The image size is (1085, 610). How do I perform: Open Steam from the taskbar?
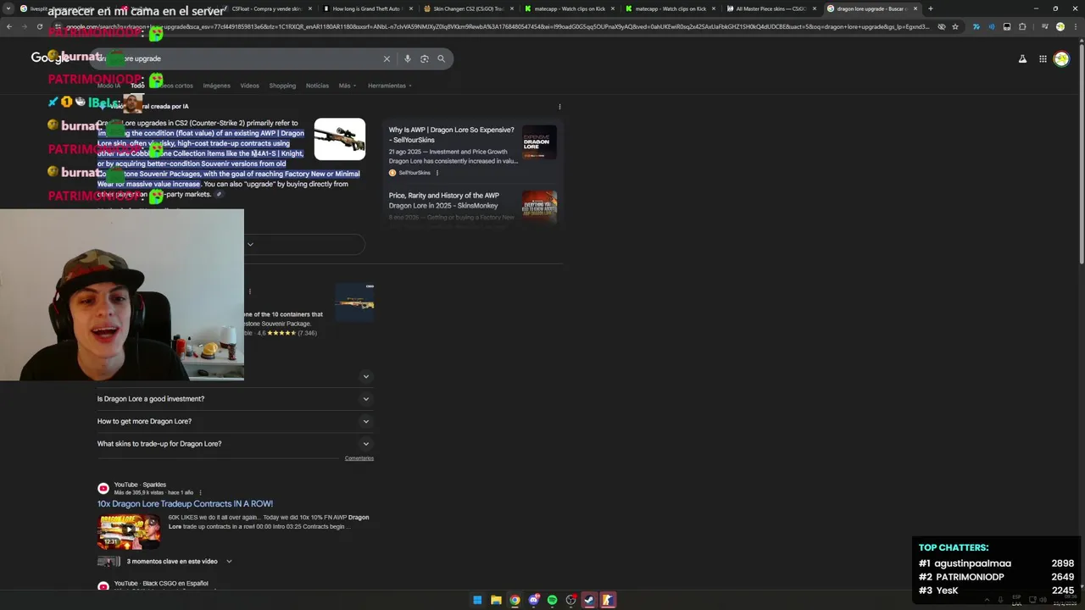click(x=589, y=600)
